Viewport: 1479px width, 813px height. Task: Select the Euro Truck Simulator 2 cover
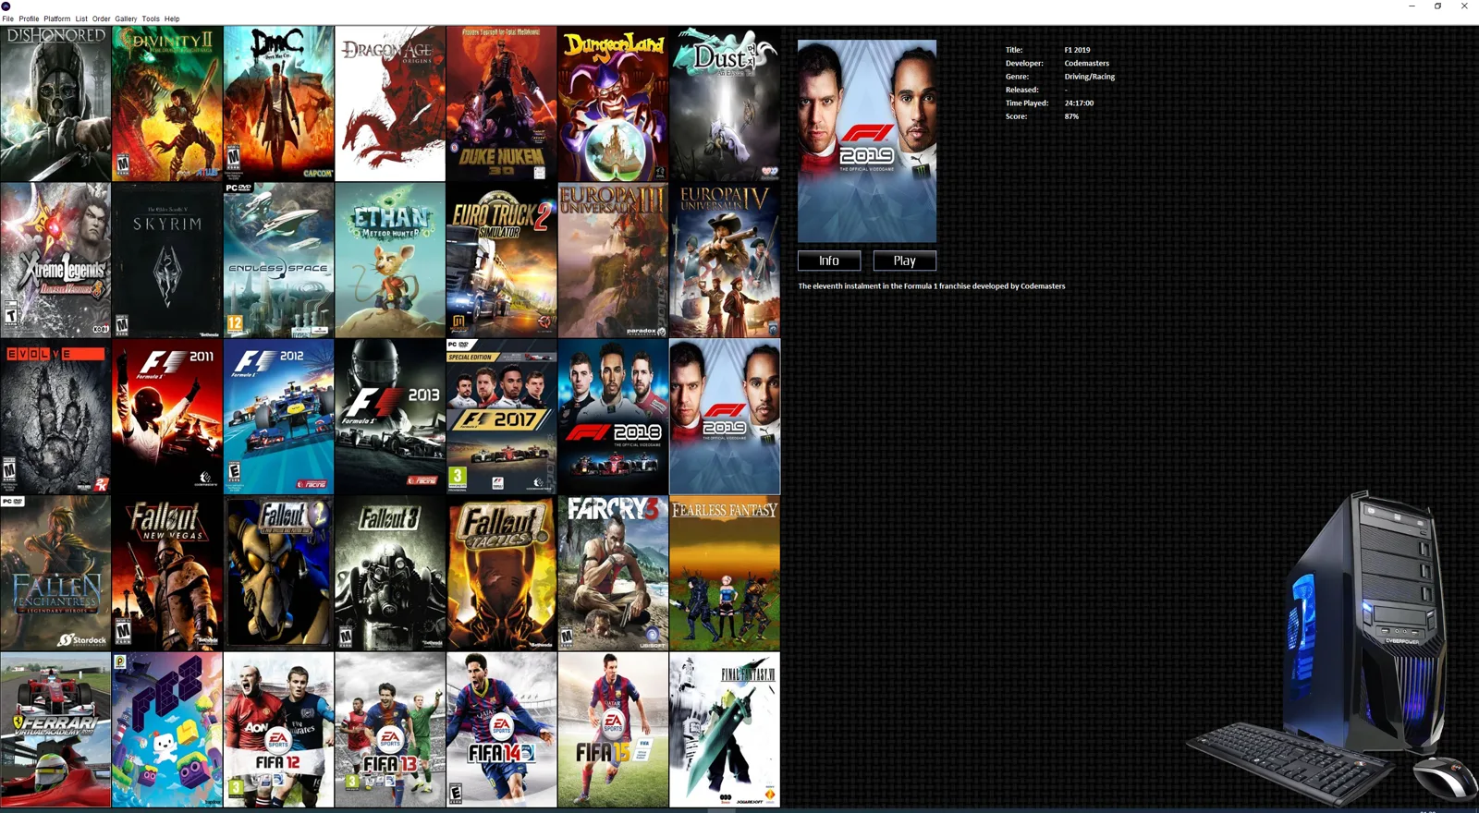click(x=502, y=260)
